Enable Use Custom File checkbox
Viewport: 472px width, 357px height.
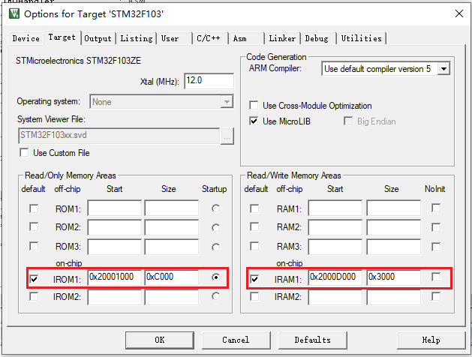(24, 153)
